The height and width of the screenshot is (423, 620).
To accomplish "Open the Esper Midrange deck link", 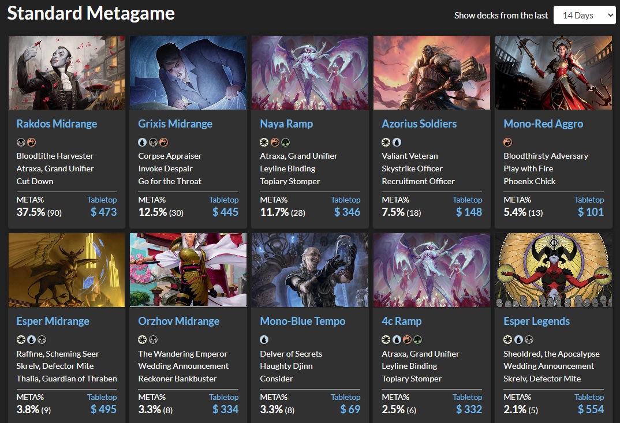I will pyautogui.click(x=53, y=321).
